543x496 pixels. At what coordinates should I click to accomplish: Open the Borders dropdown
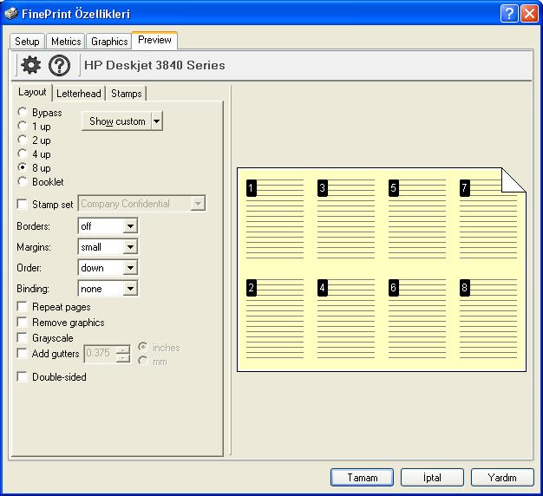(130, 226)
